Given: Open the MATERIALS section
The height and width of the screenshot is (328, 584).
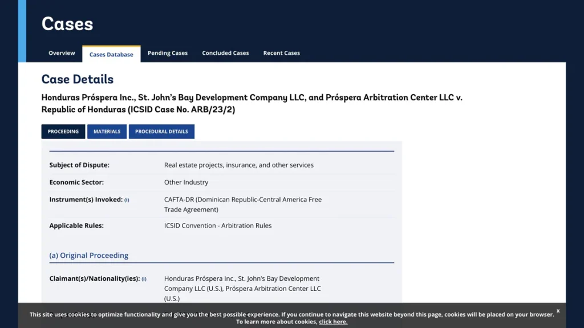Looking at the screenshot, I should click(x=107, y=132).
